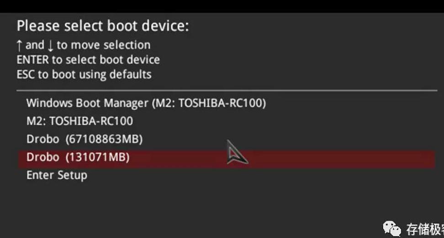Click the "to move selection" hint text

[x=103, y=45]
